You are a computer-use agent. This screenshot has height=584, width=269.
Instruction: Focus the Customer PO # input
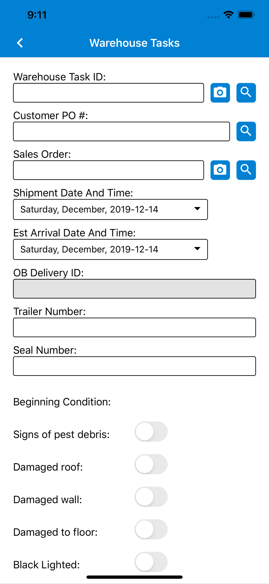[121, 131]
